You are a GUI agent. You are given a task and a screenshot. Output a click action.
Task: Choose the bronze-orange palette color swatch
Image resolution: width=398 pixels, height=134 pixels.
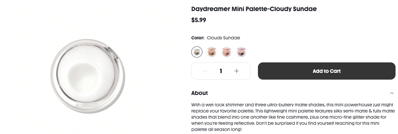click(x=212, y=52)
